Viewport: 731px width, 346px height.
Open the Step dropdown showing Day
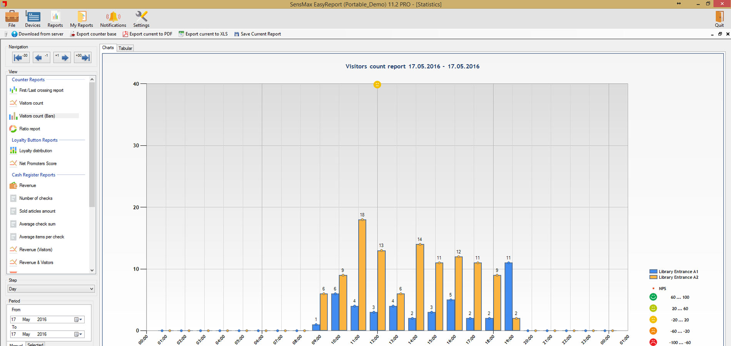click(x=51, y=289)
